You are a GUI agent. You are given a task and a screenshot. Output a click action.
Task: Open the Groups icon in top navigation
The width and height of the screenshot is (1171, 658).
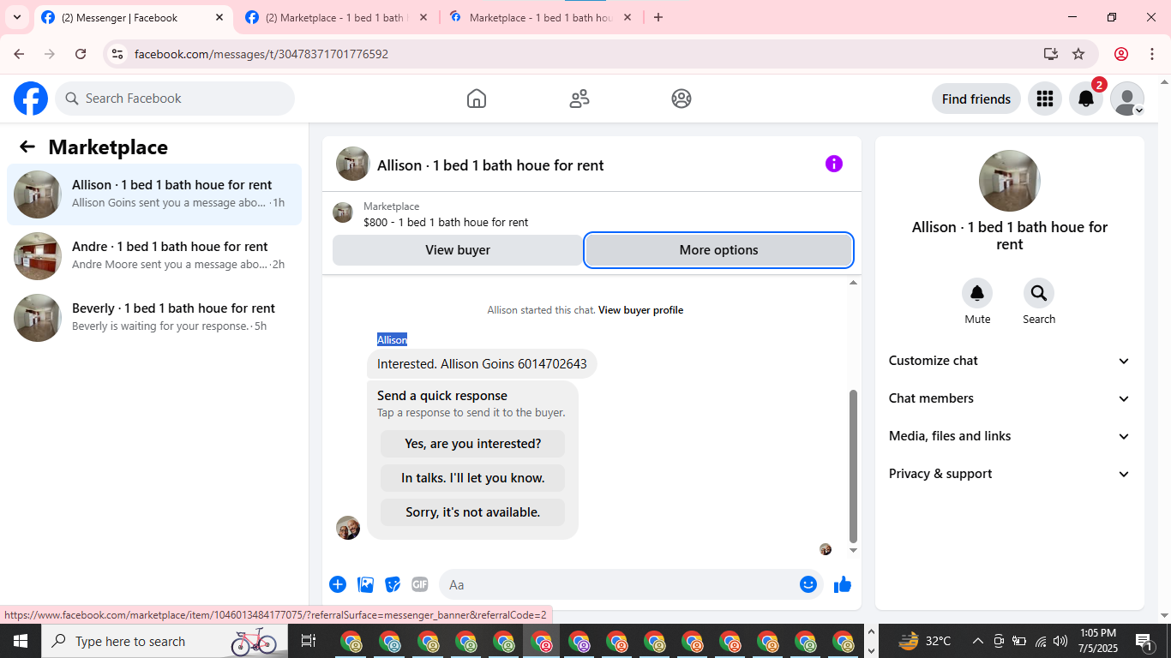click(x=682, y=99)
